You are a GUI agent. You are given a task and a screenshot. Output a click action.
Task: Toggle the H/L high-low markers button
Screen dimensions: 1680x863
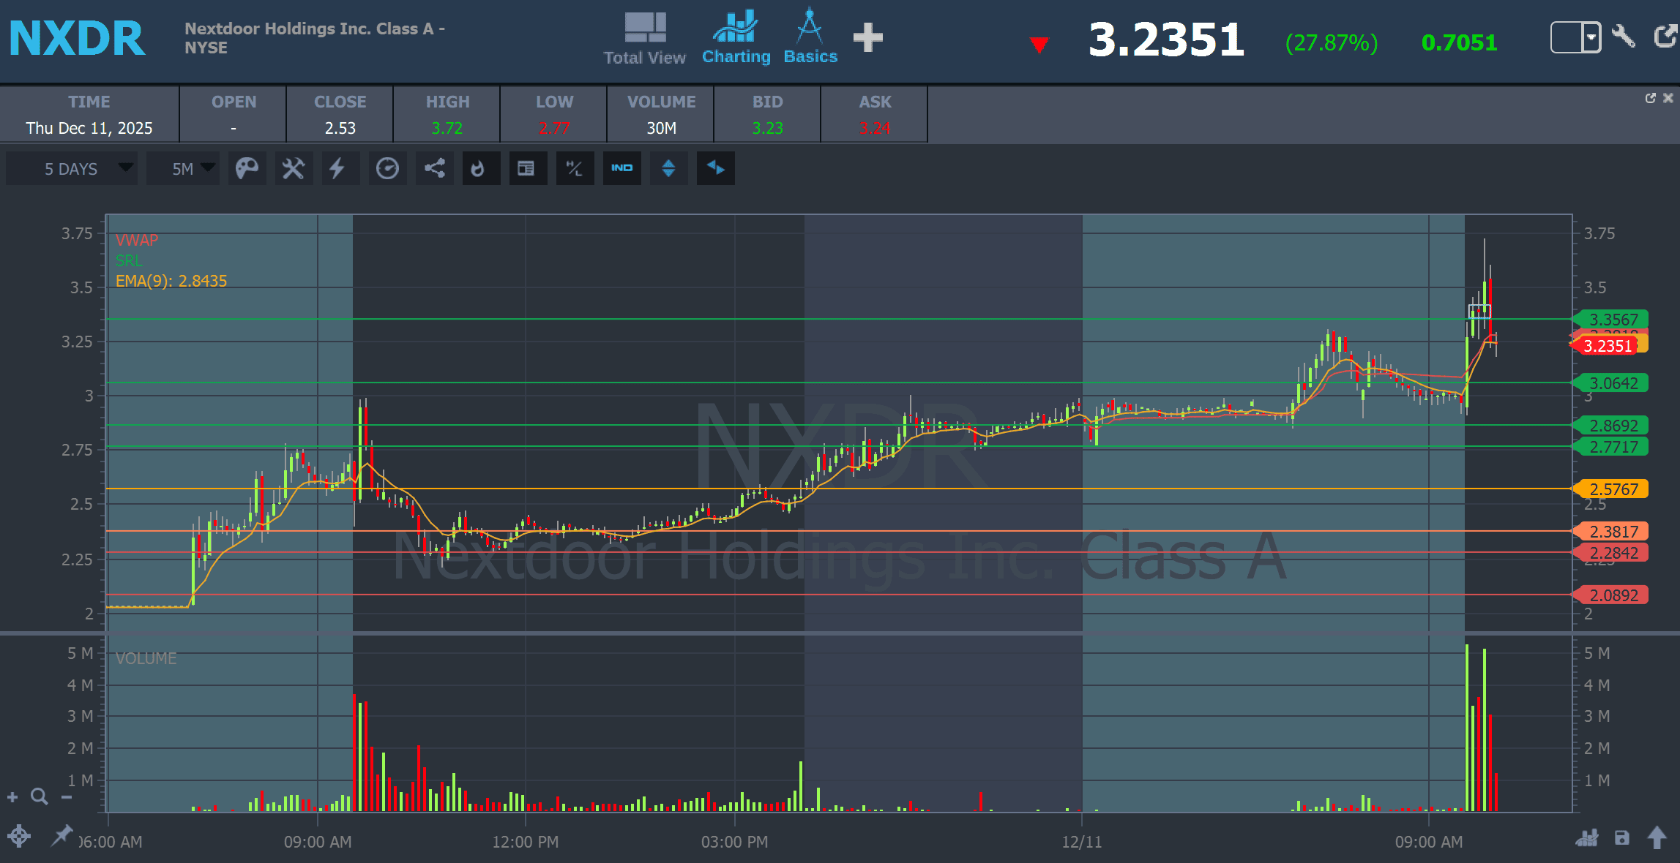pos(575,169)
